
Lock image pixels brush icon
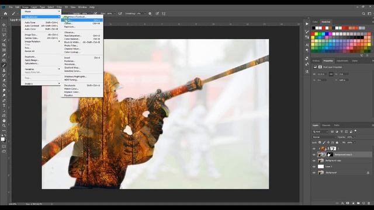point(324,142)
